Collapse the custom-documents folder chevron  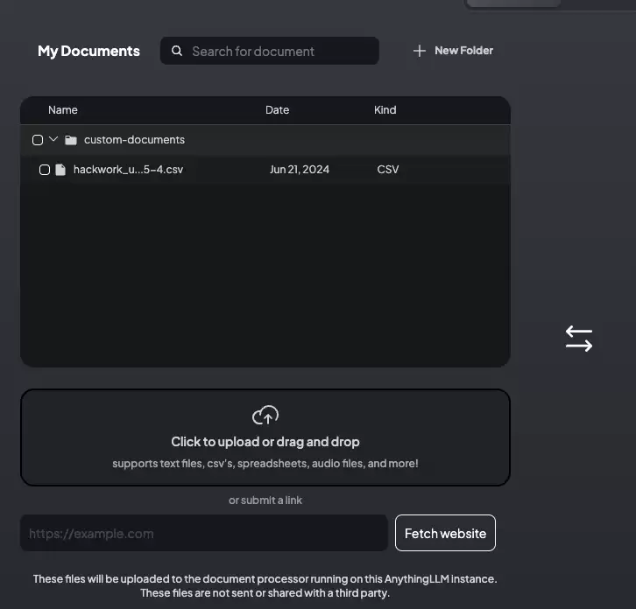pos(53,139)
